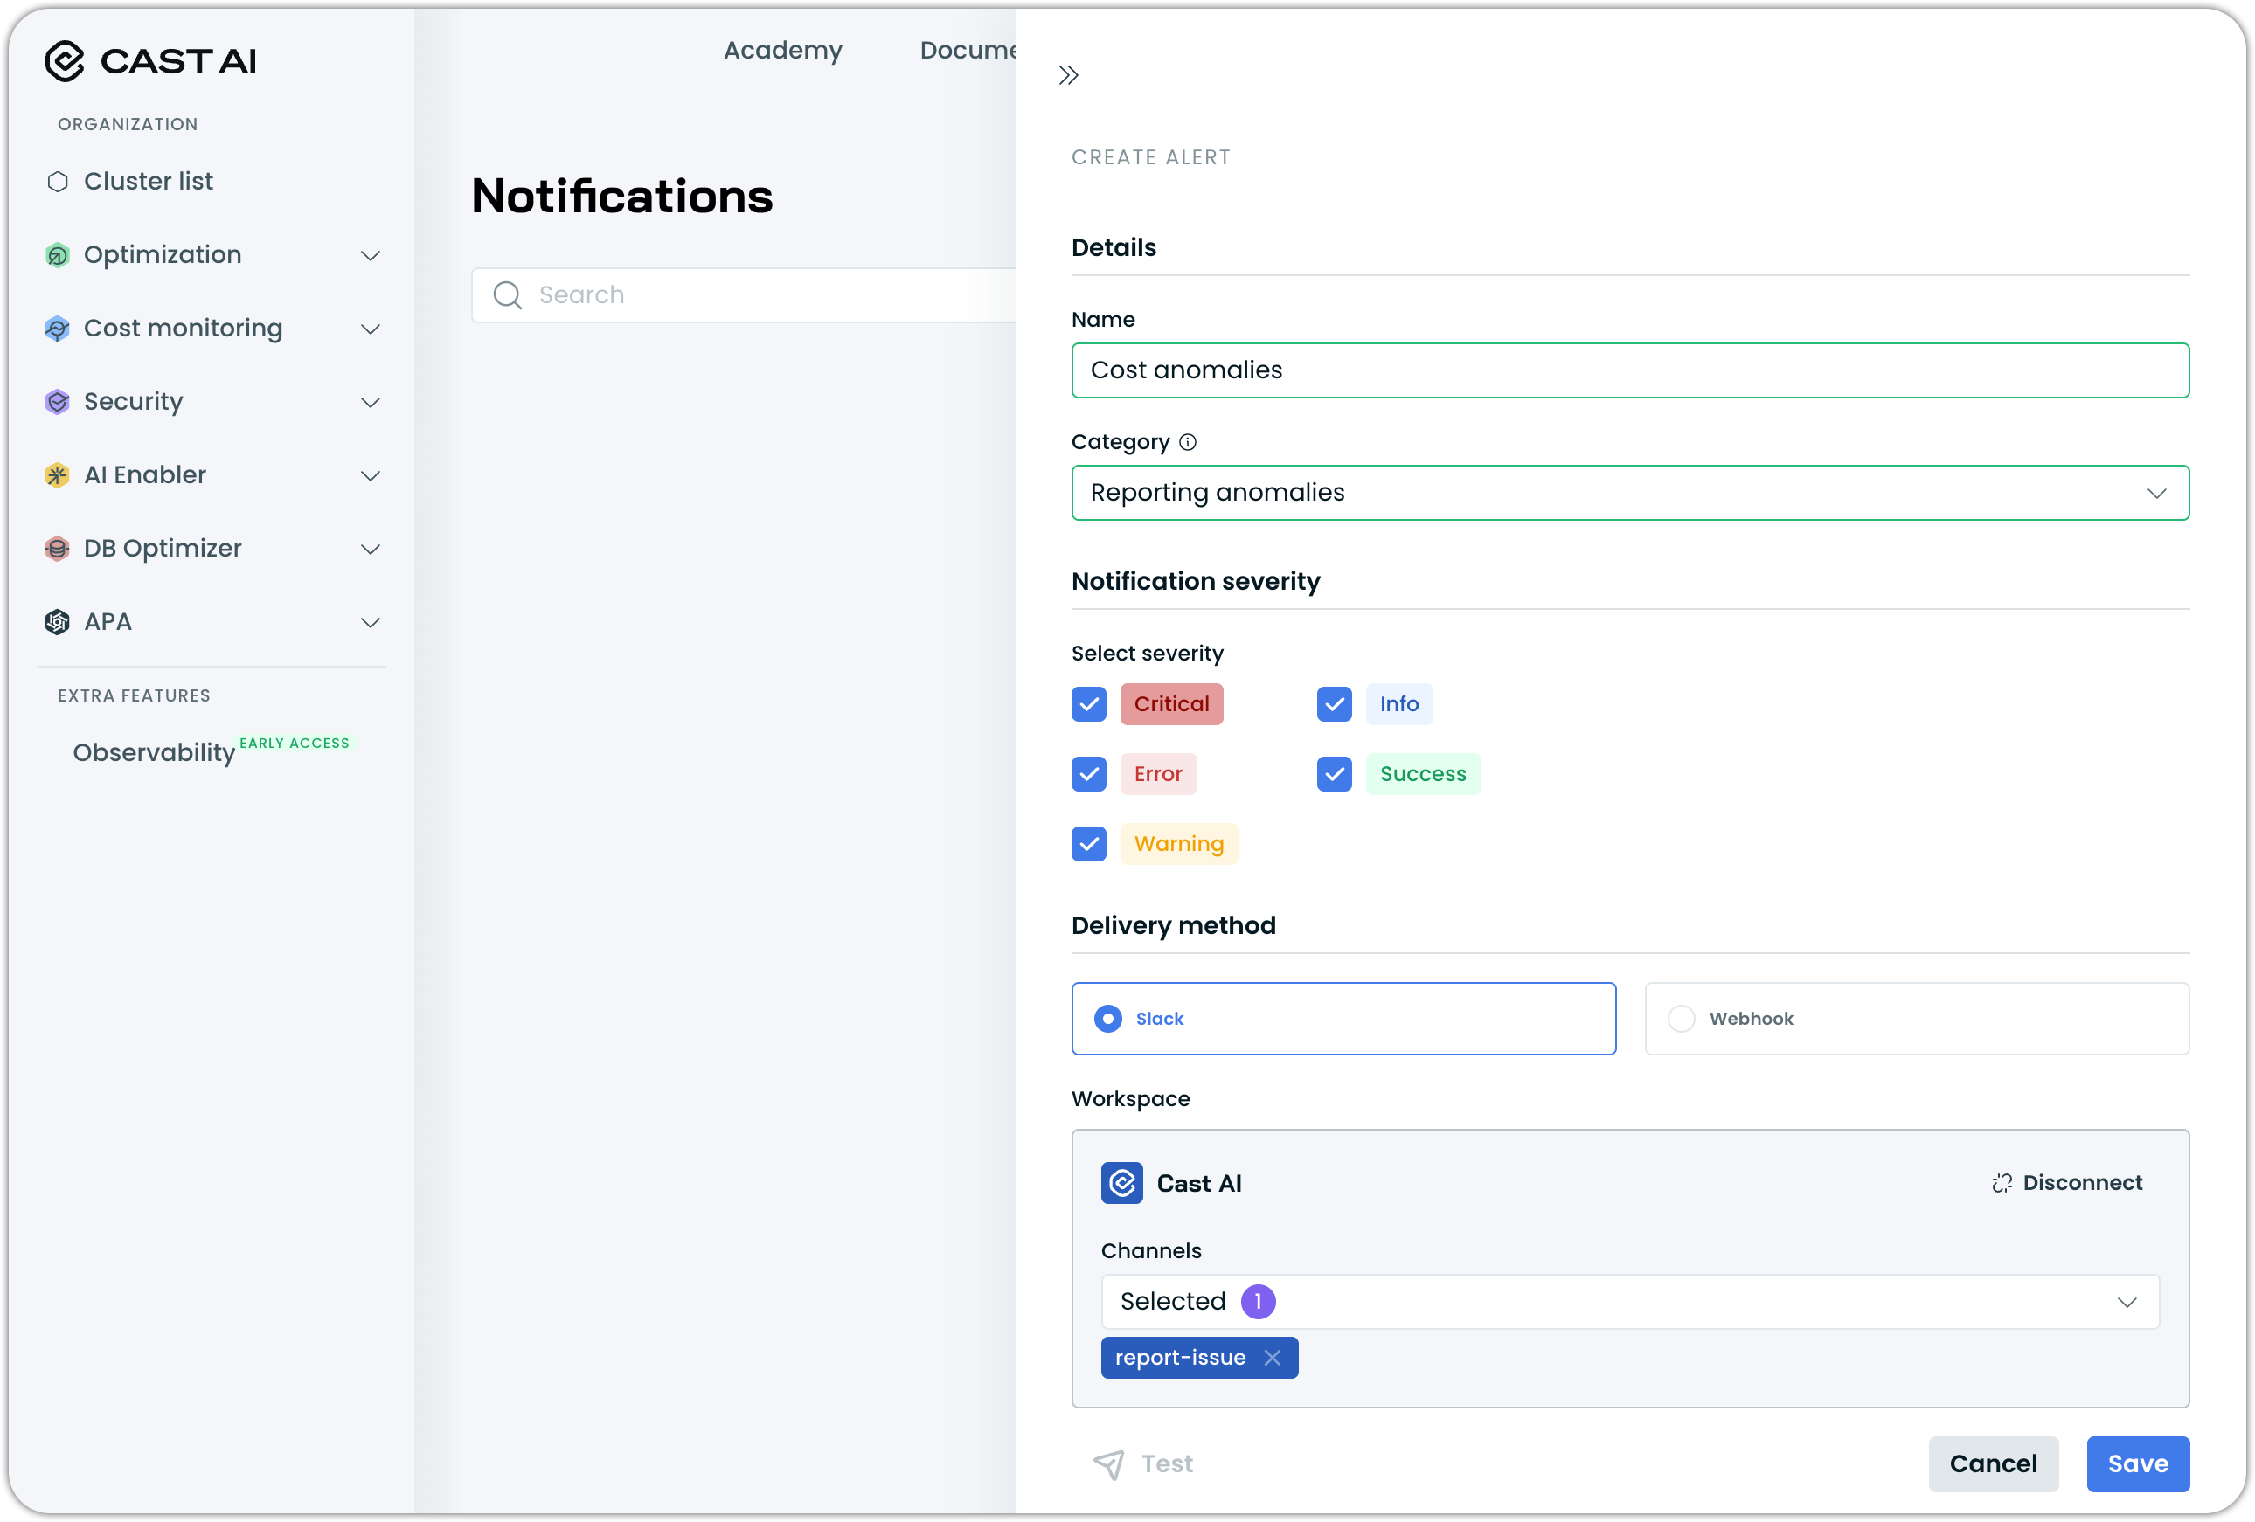Click the Cluster list hexagon icon

[57, 182]
